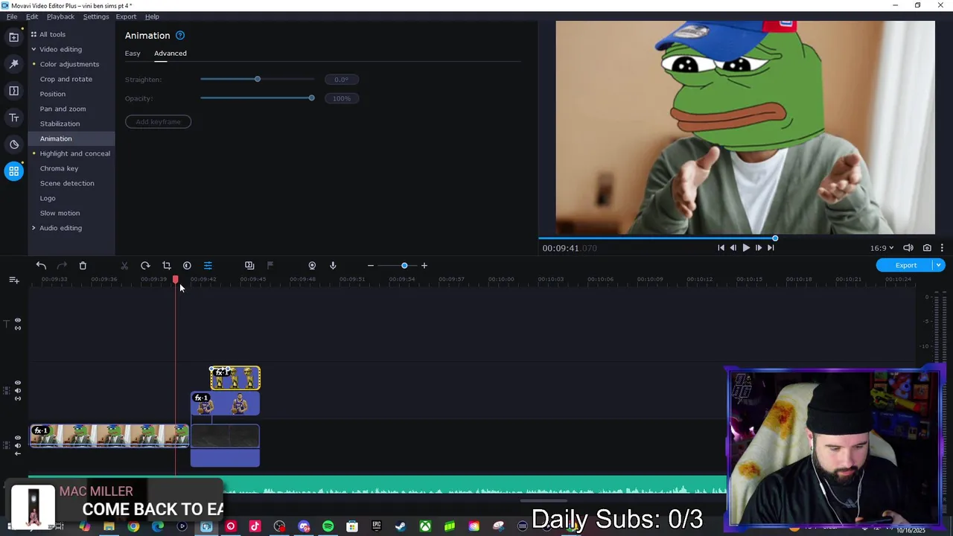The width and height of the screenshot is (953, 536).
Task: Adjust the Opacity slider handle
Action: [x=311, y=98]
